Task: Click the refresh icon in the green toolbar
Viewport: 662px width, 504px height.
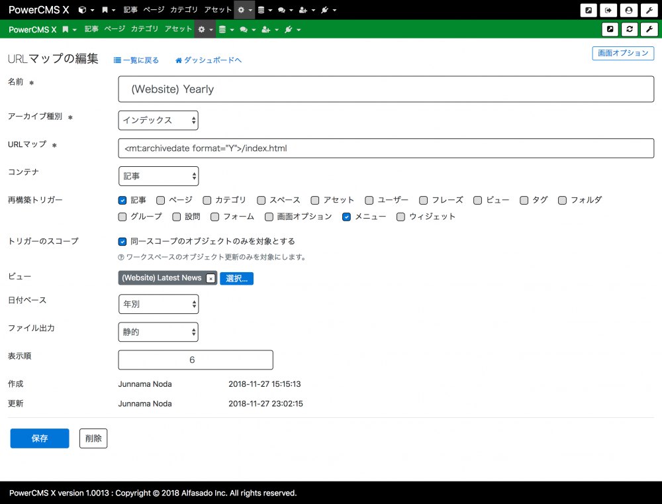Action: click(x=628, y=29)
